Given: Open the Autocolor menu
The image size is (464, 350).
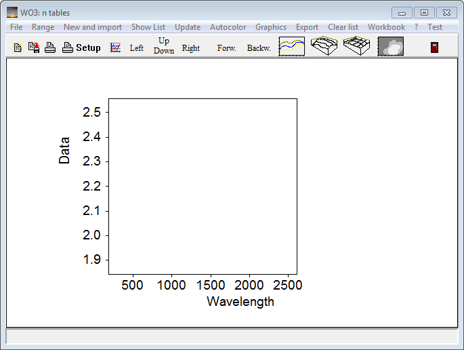Looking at the screenshot, I should pos(228,27).
